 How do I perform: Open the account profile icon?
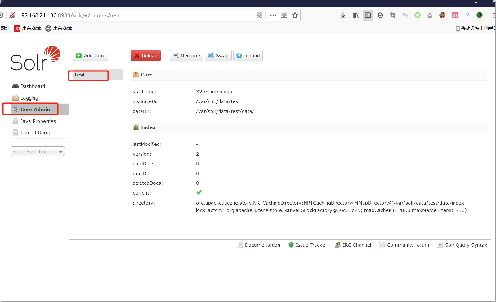tap(380, 15)
